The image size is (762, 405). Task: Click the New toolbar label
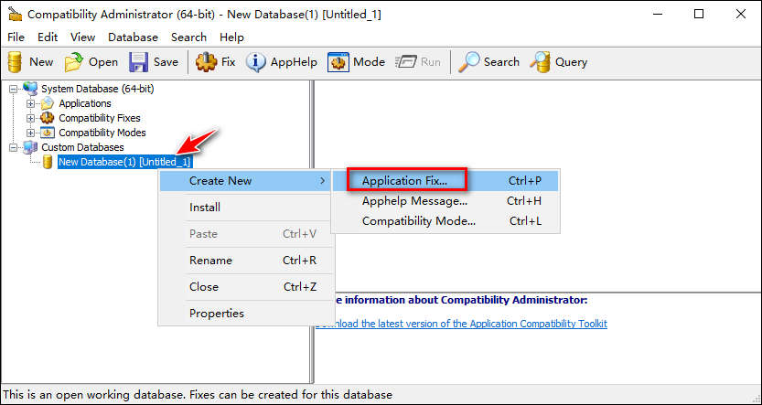pos(41,62)
